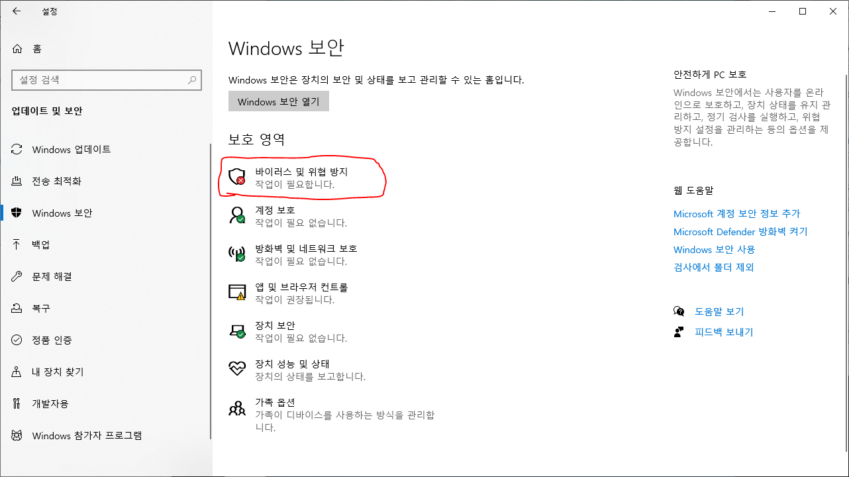The width and height of the screenshot is (849, 477).
Task: Click the 정품 인증 checkmark icon
Action: 17,341
